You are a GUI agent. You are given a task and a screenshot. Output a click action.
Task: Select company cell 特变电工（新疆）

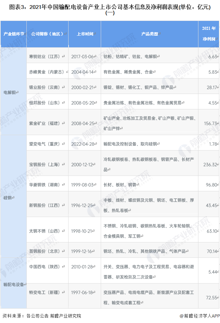[48, 296]
